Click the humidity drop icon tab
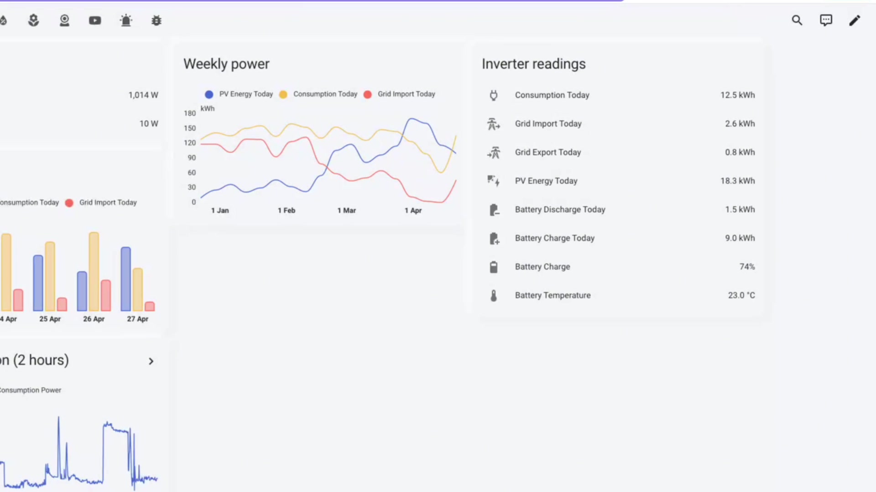876x492 pixels. [x=4, y=20]
